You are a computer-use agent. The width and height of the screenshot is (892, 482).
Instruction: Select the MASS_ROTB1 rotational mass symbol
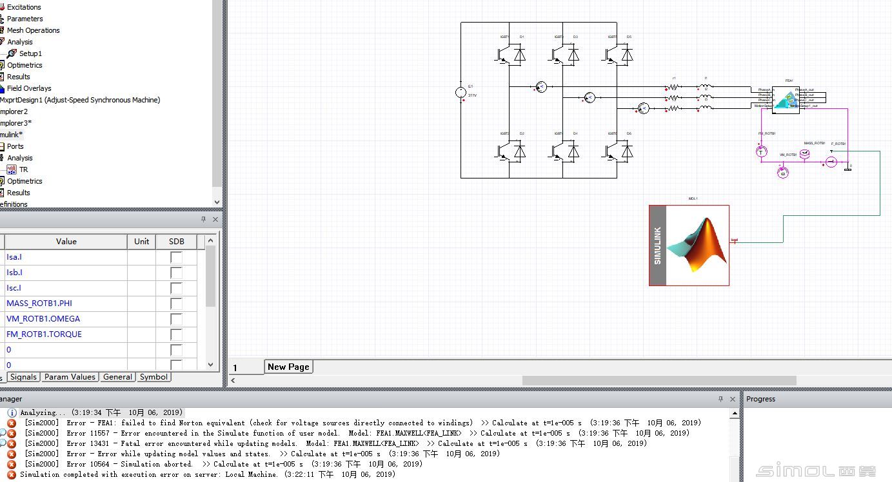click(804, 153)
